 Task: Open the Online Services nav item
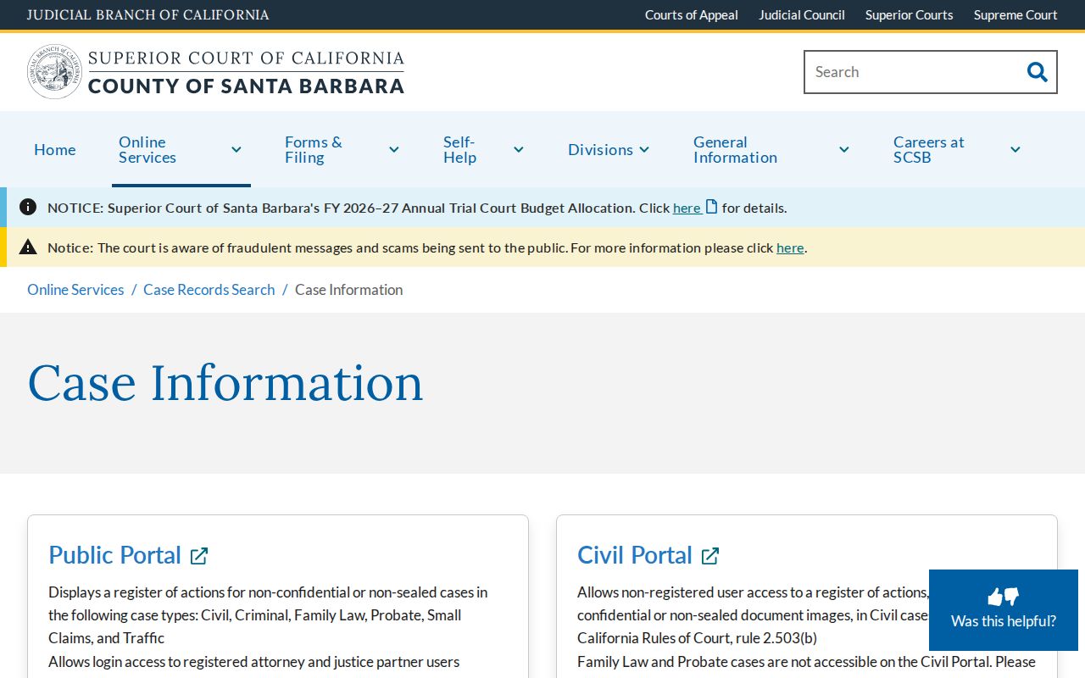tap(147, 150)
